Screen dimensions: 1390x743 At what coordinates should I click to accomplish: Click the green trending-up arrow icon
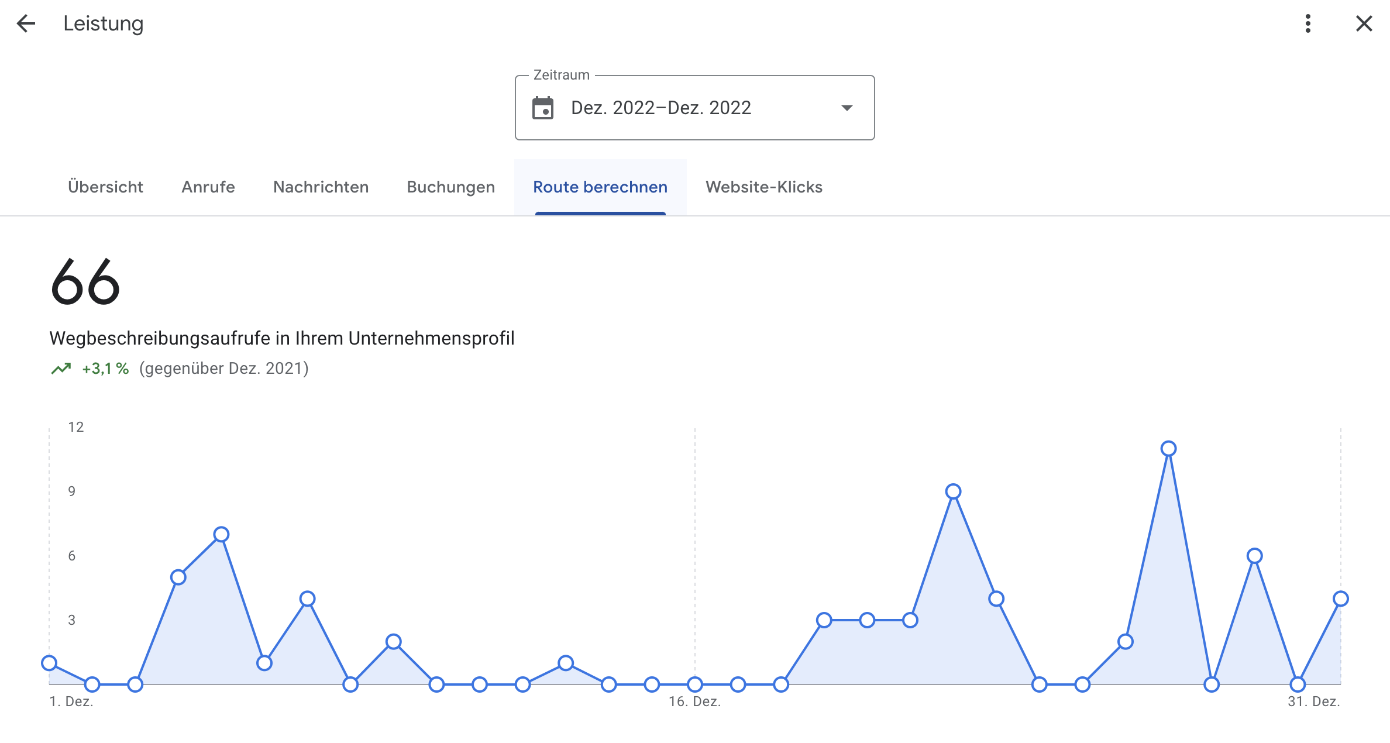[x=61, y=369]
